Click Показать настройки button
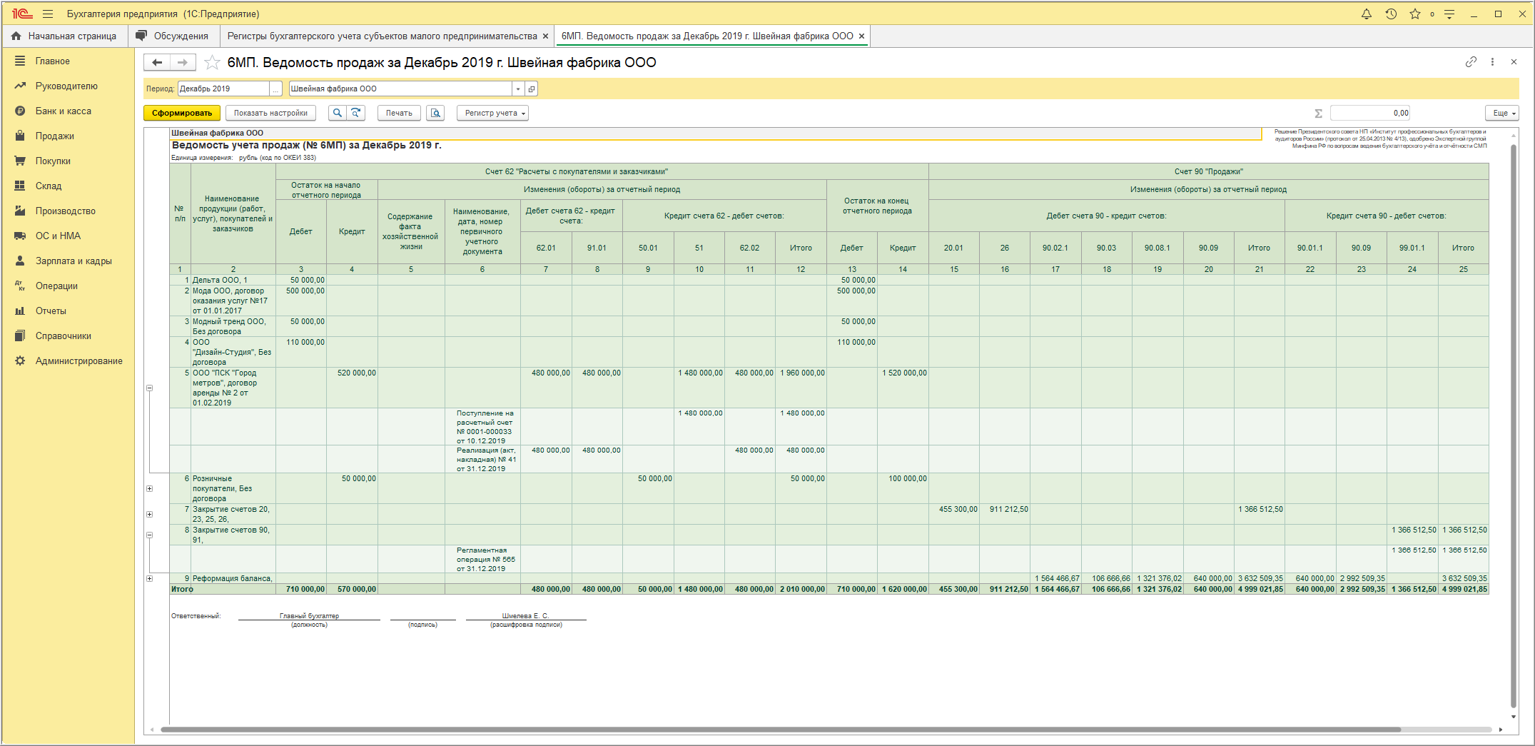Image resolution: width=1535 pixels, height=746 pixels. (x=270, y=113)
